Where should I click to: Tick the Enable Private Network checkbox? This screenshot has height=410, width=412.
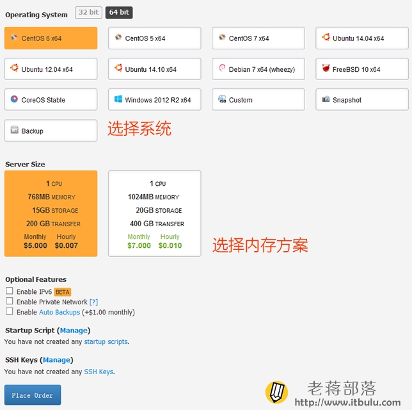point(10,301)
